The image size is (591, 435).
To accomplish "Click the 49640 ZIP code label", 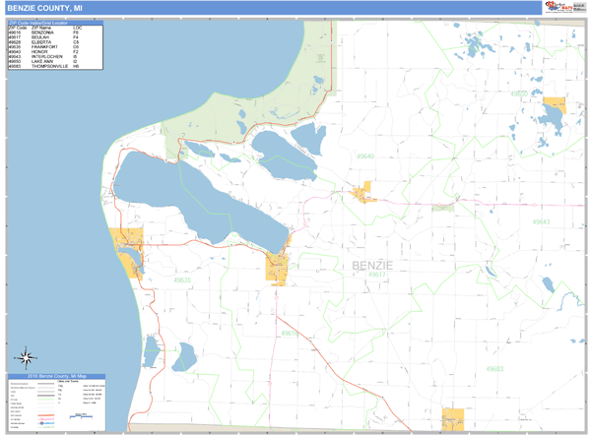I will tap(365, 155).
